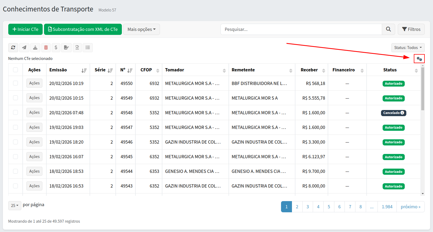
Task: Click the download icon in toolbar
Action: 35,48
